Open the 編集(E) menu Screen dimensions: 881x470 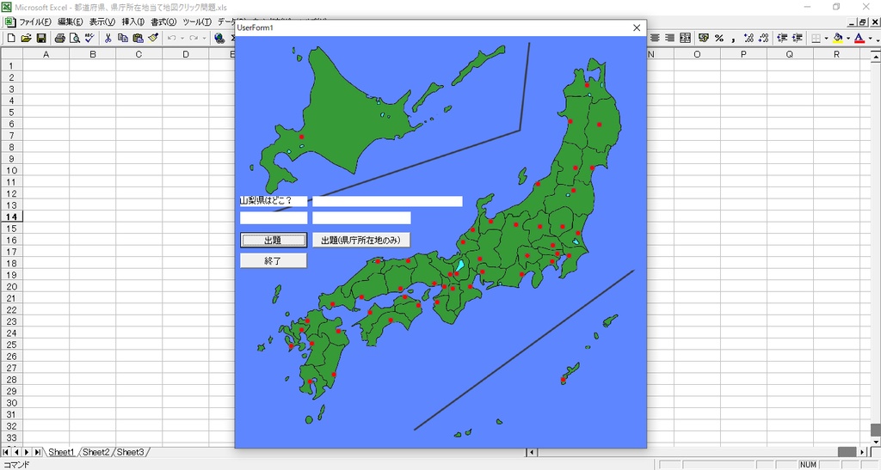71,22
